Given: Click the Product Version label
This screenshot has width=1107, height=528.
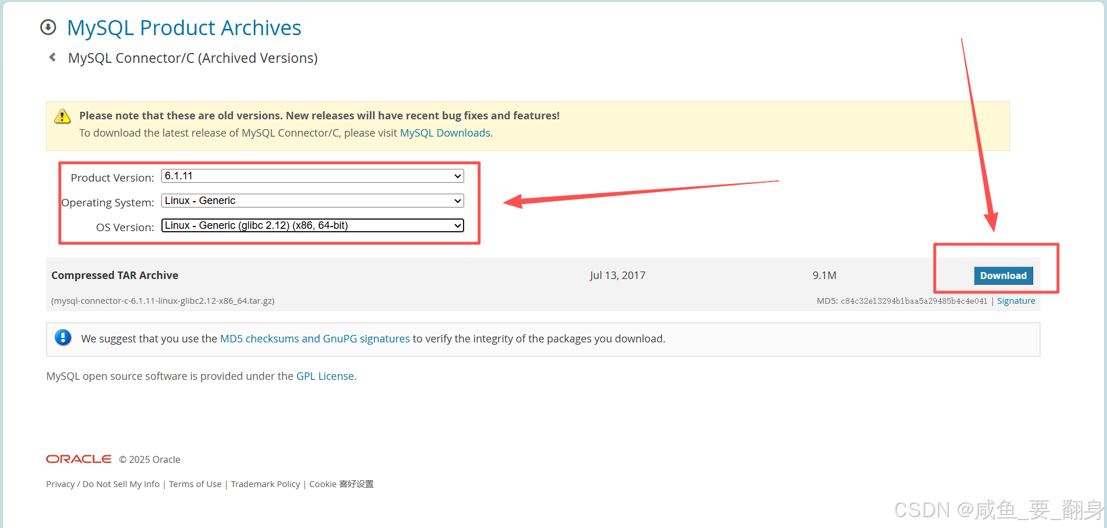Looking at the screenshot, I should coord(112,178).
